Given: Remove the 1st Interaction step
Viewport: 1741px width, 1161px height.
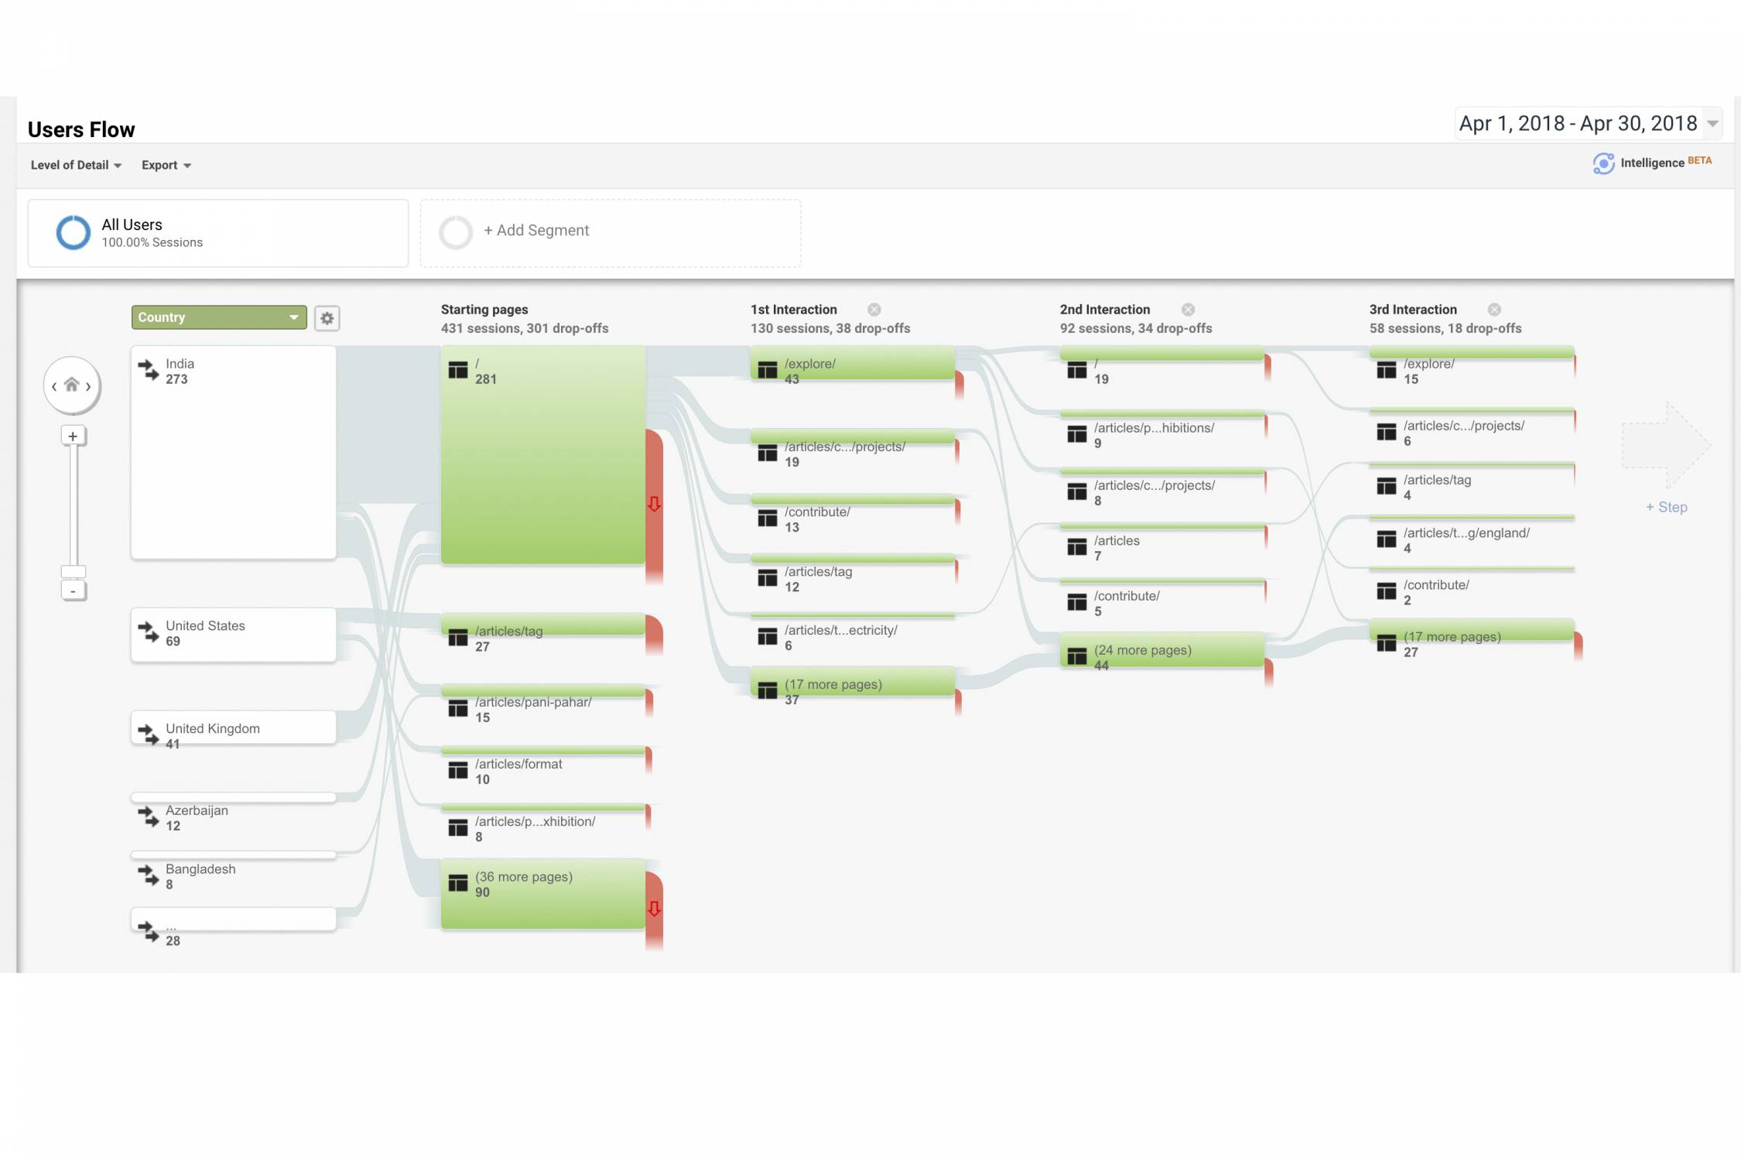Looking at the screenshot, I should [x=874, y=310].
